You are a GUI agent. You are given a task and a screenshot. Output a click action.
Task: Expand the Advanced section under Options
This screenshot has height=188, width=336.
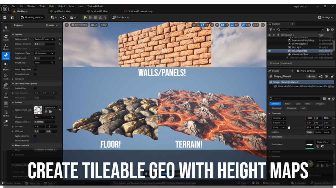13,79
